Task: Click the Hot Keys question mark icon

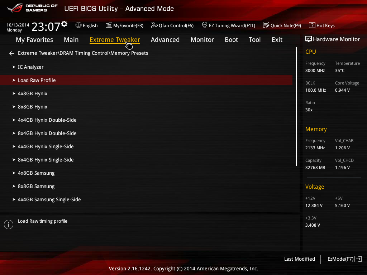Action: [312, 25]
